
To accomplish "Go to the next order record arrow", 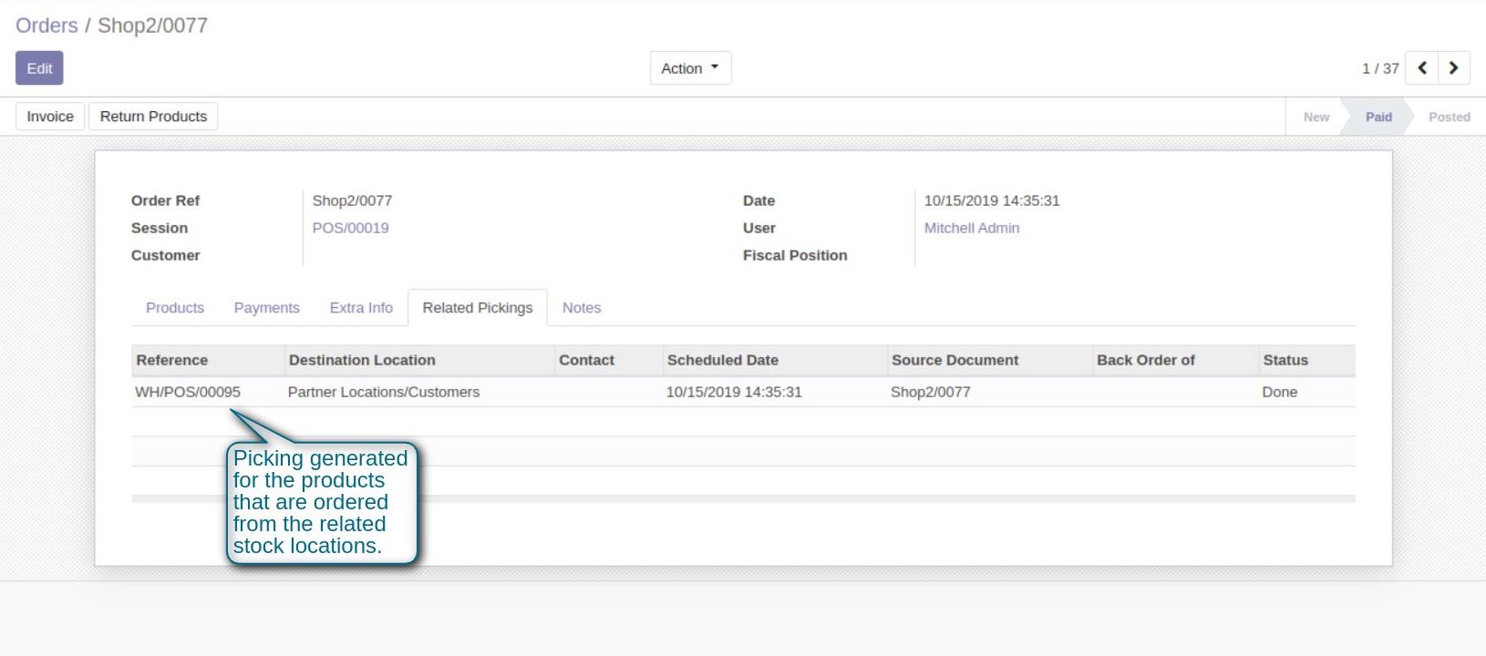I will (x=1453, y=68).
